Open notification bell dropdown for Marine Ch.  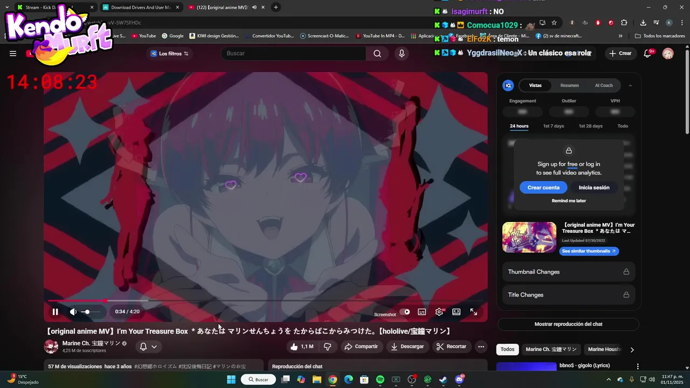click(x=148, y=347)
